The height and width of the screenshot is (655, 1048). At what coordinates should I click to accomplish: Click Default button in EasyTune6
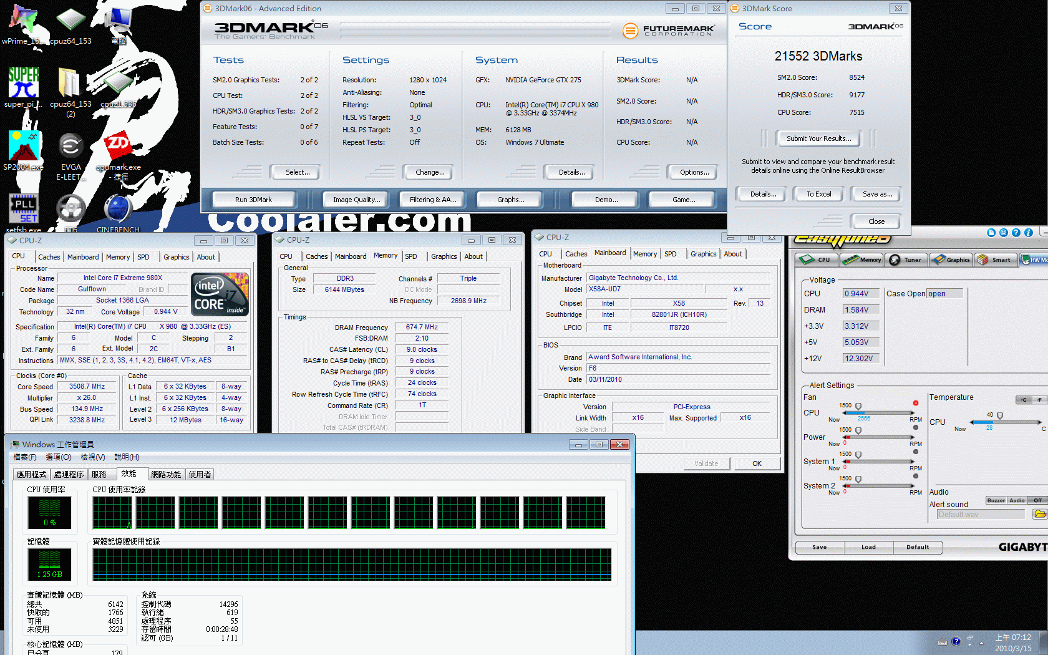tap(918, 547)
